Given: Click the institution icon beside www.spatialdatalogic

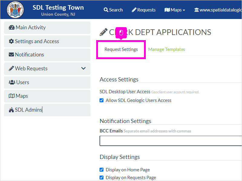Looking at the screenshot, I should coord(196,10).
